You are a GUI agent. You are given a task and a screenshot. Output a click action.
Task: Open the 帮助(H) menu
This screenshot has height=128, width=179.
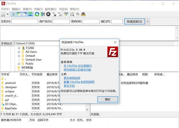tap(74, 9)
